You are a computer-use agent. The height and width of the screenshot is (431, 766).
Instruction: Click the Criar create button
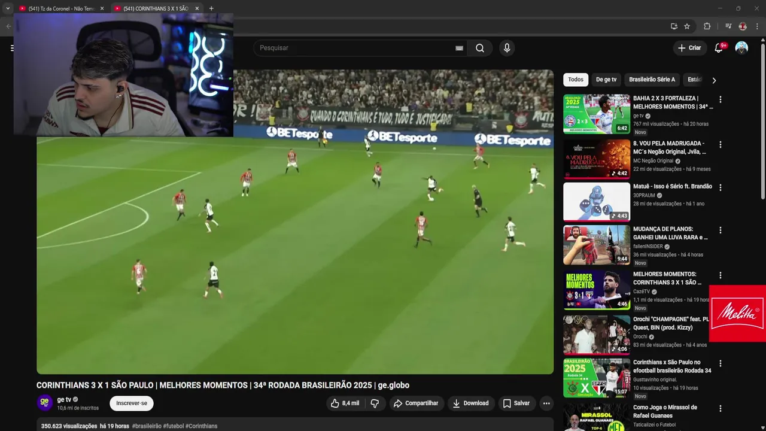(x=689, y=48)
